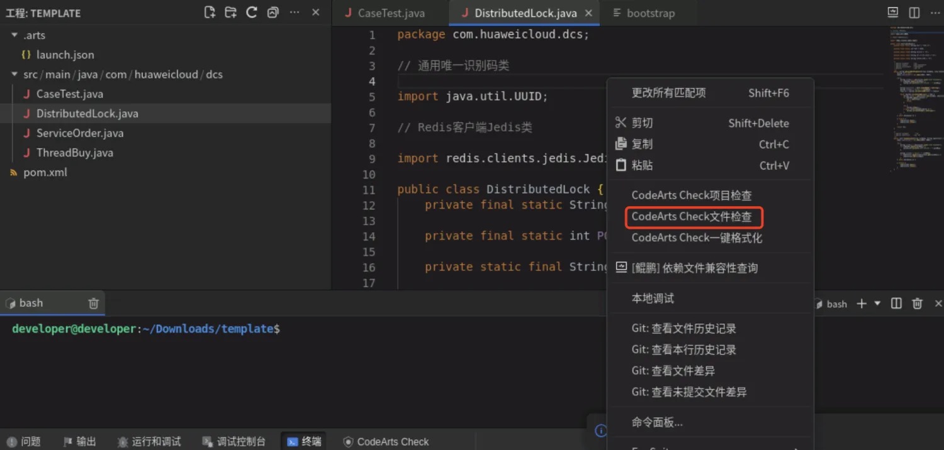Viewport: 944px width, 450px height.
Task: Kill bash terminal via left trash icon
Action: [x=94, y=304]
